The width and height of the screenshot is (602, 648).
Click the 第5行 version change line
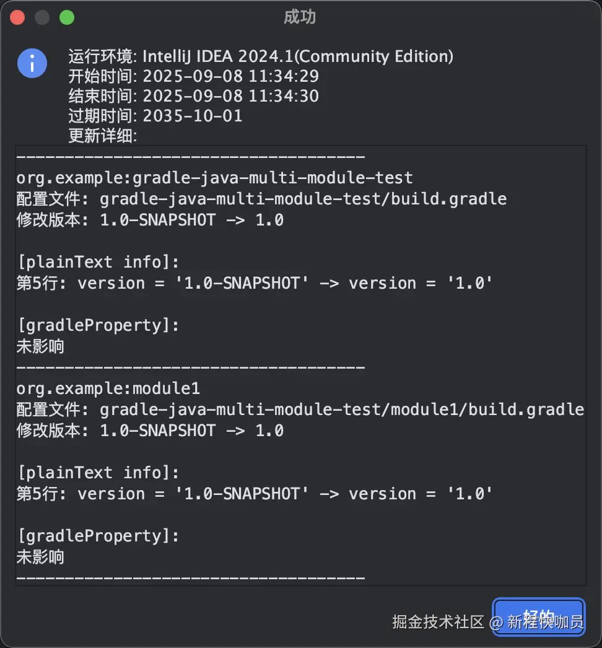coord(253,282)
